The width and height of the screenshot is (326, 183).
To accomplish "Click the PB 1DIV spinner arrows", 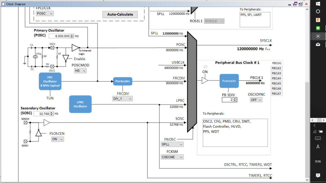I will [235, 100].
